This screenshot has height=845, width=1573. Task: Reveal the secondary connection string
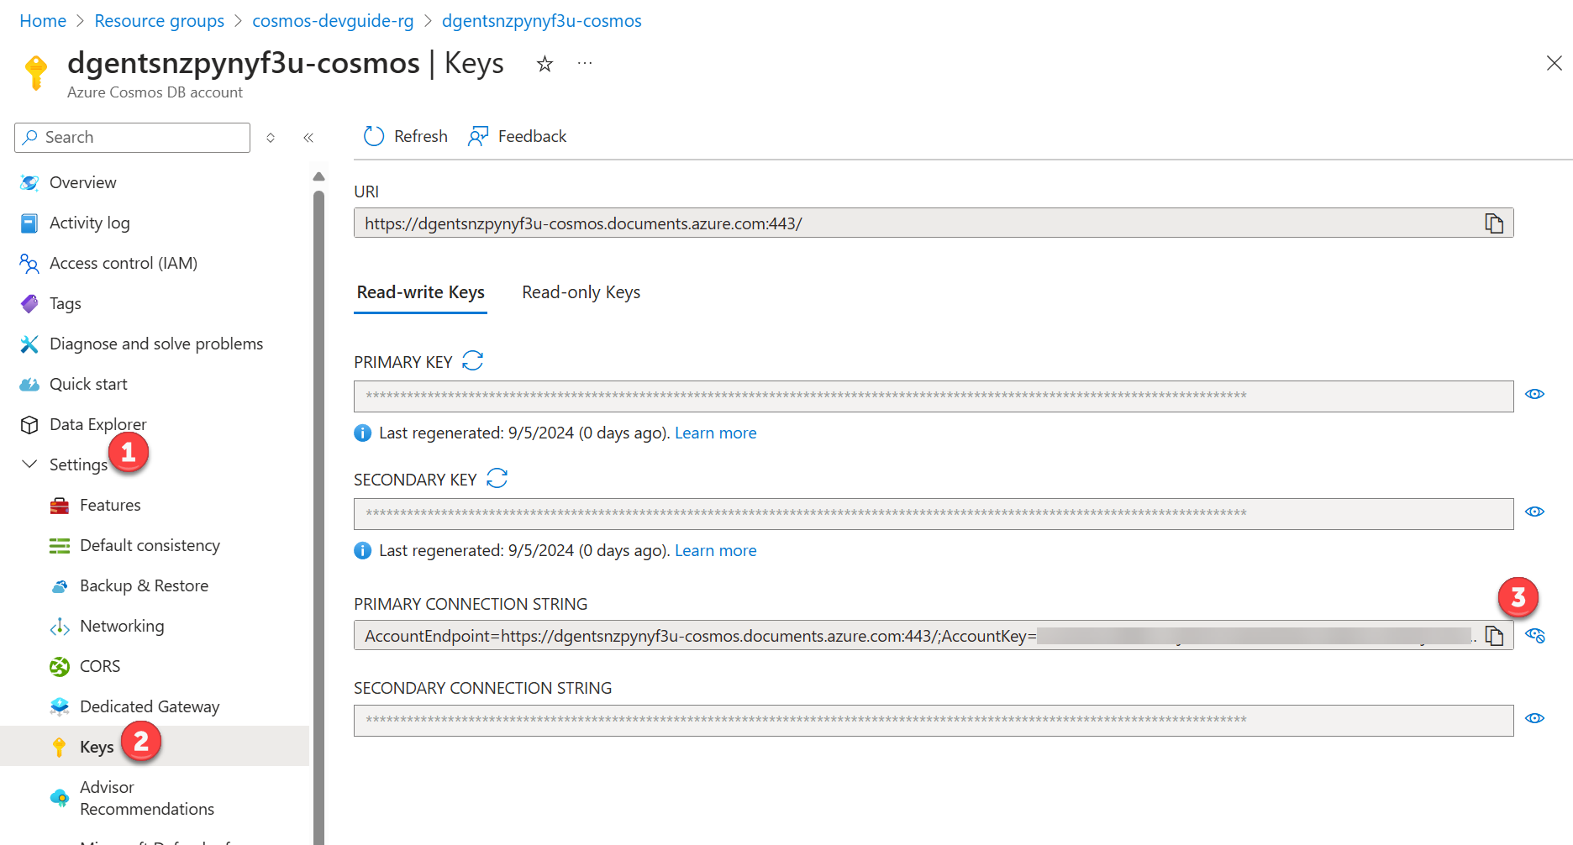(1534, 718)
